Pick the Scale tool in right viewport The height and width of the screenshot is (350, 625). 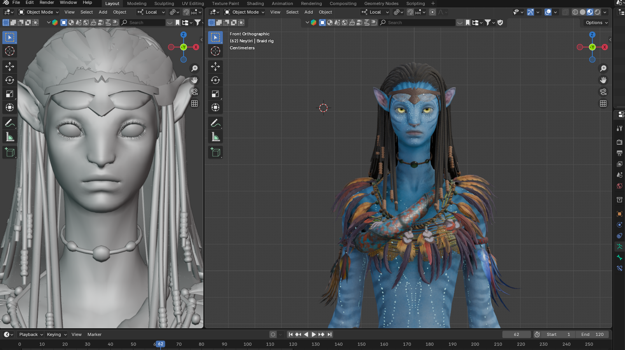[215, 94]
